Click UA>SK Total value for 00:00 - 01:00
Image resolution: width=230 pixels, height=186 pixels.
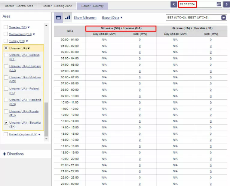point(211,40)
